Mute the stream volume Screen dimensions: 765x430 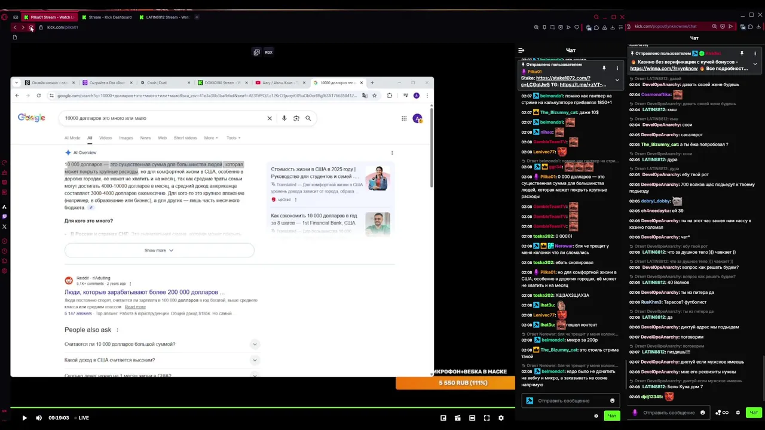coord(39,418)
